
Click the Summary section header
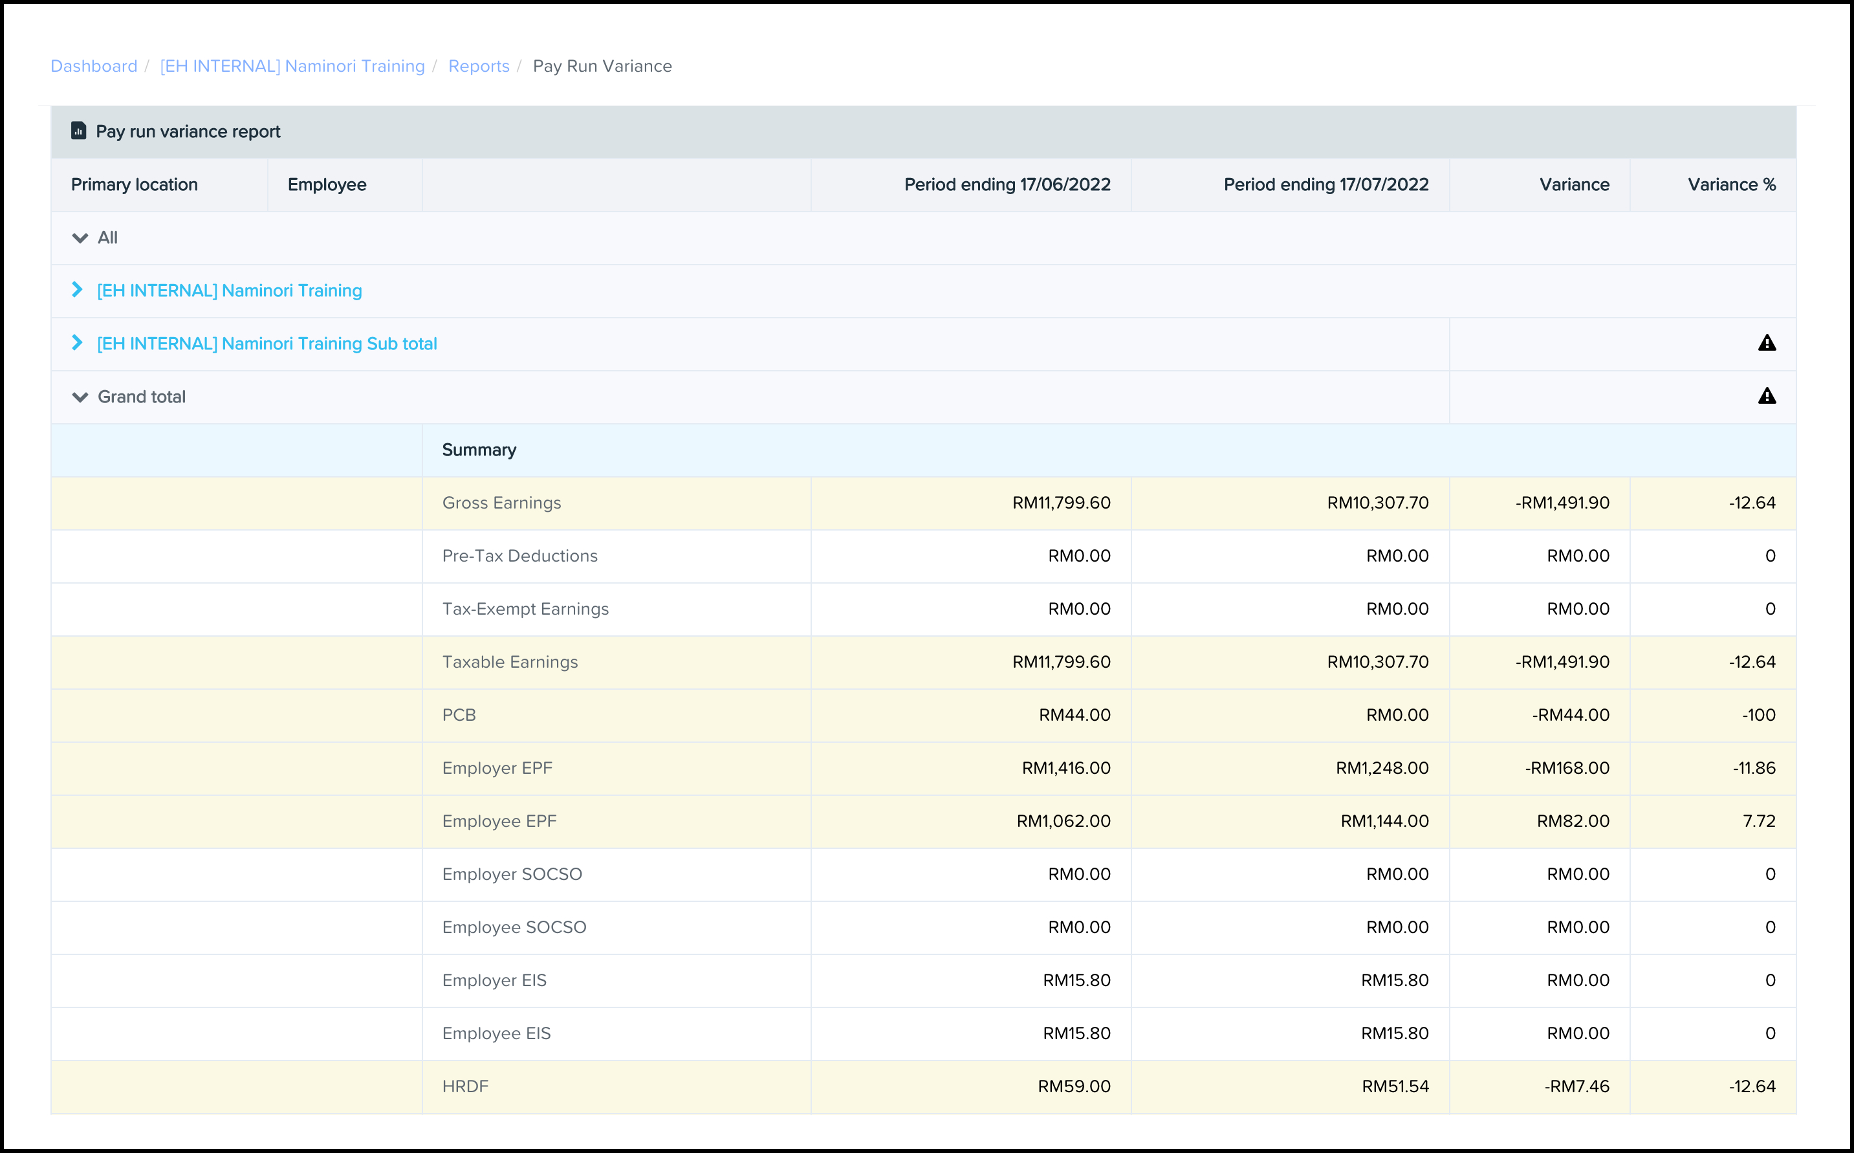(x=479, y=450)
